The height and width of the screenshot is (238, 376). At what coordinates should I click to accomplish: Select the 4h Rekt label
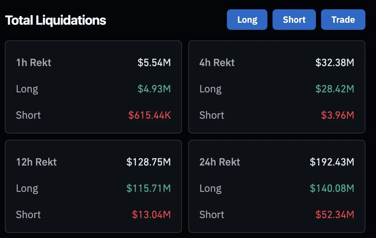pyautogui.click(x=217, y=63)
